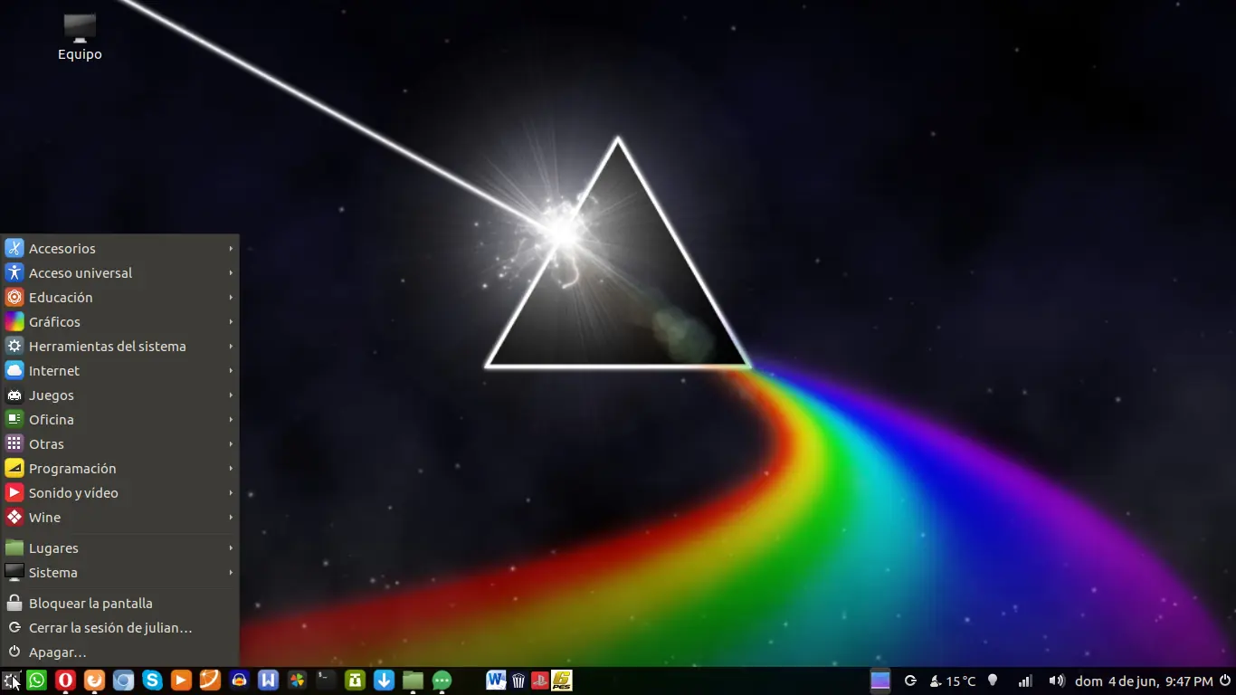The height and width of the screenshot is (695, 1236).
Task: Expand the Sonido y vídeo submenu arrow
Action: pyautogui.click(x=232, y=492)
